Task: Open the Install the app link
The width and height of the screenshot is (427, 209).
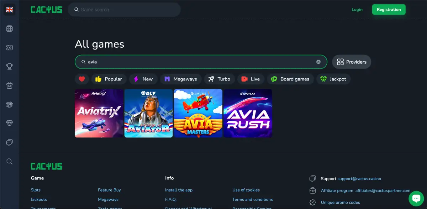Action: tap(179, 190)
